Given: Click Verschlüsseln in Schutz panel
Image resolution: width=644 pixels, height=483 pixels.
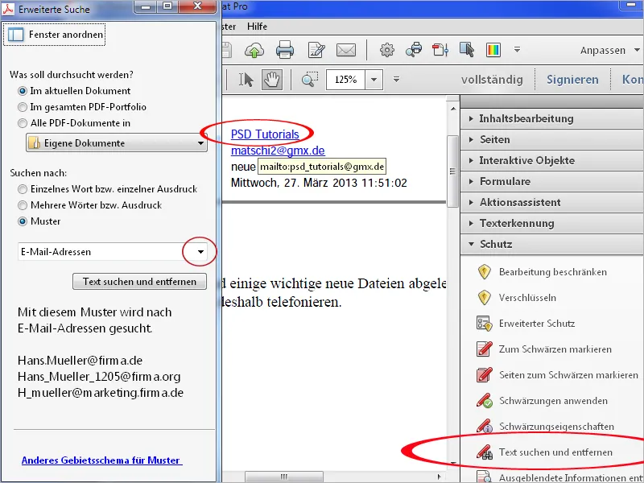Looking at the screenshot, I should pyautogui.click(x=527, y=298).
